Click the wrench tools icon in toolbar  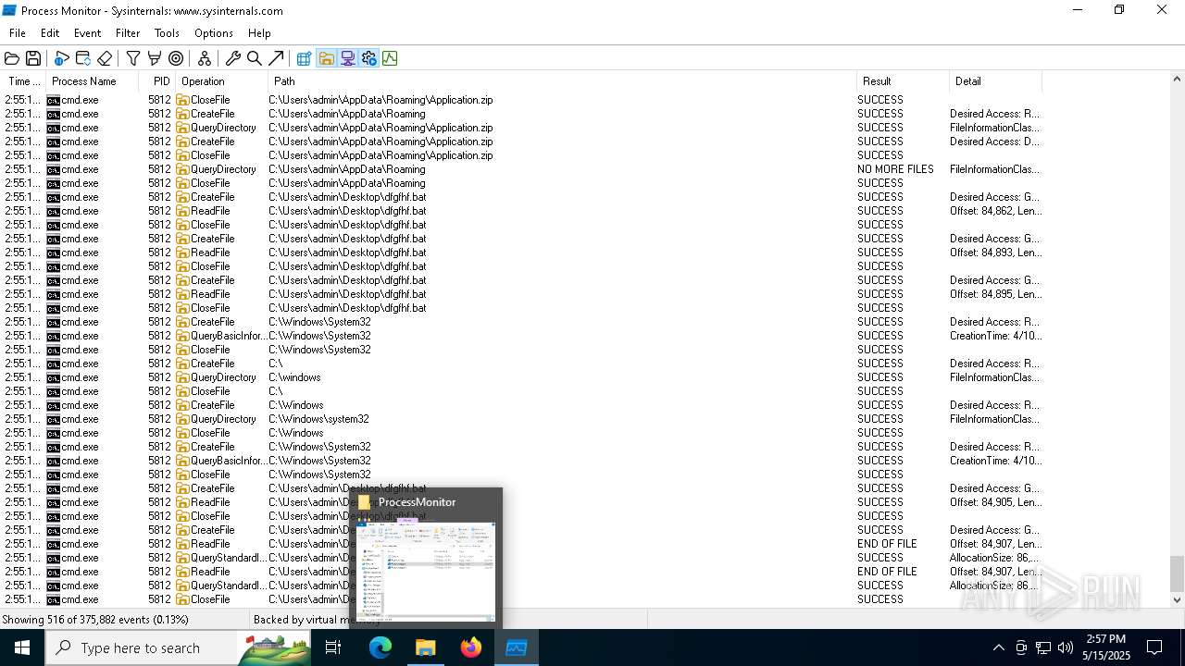coord(233,58)
